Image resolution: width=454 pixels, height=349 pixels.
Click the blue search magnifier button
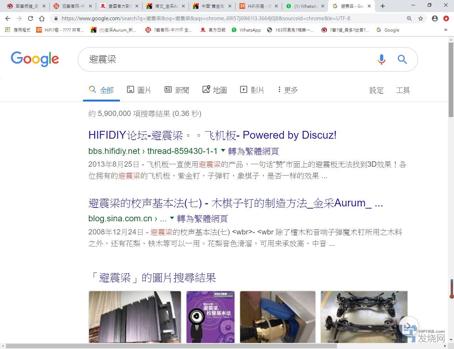point(402,59)
